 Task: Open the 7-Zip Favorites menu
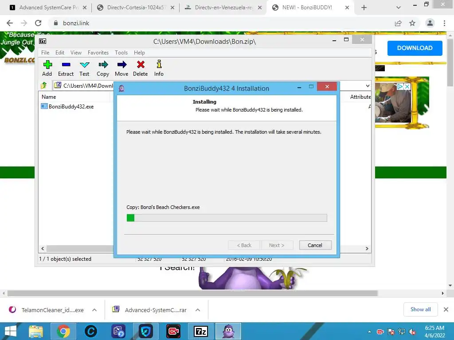98,53
